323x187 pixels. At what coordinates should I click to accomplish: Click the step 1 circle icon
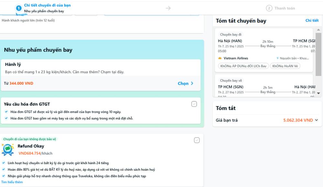tap(19, 8)
